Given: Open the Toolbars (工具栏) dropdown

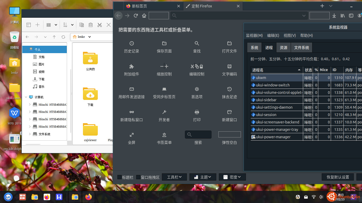Looking at the screenshot, I should tap(174, 177).
